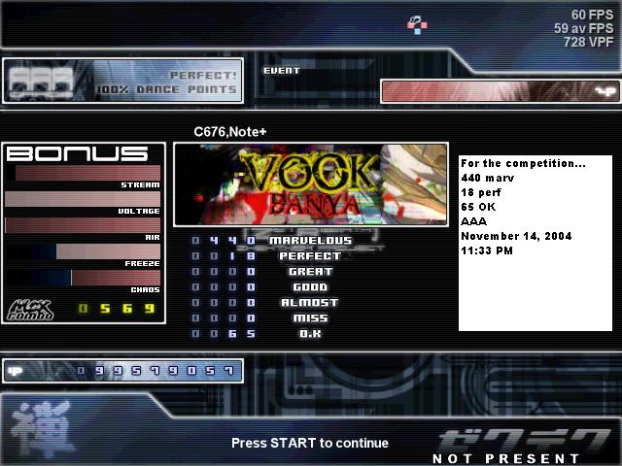622x466 pixels.
Task: Select the Chaos radar bar
Action: [x=83, y=278]
